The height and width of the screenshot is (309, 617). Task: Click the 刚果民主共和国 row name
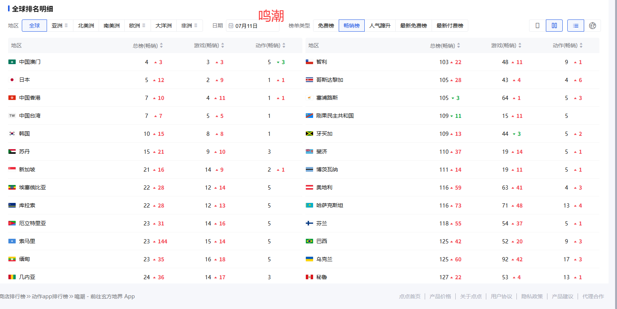point(335,116)
